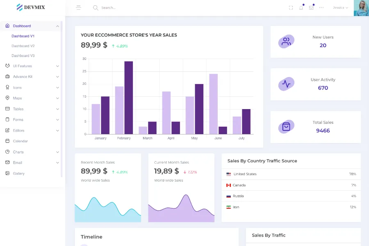Click the Search input field

click(x=123, y=8)
